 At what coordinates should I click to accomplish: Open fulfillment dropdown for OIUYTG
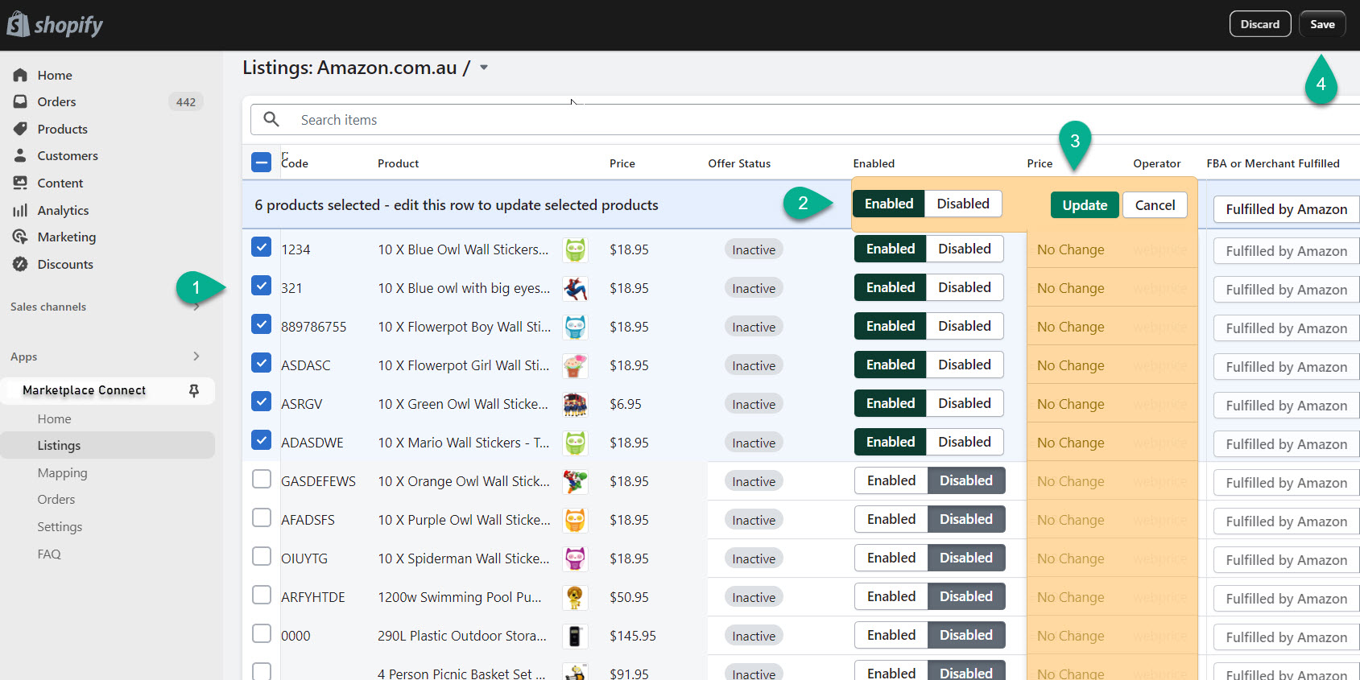tap(1286, 560)
